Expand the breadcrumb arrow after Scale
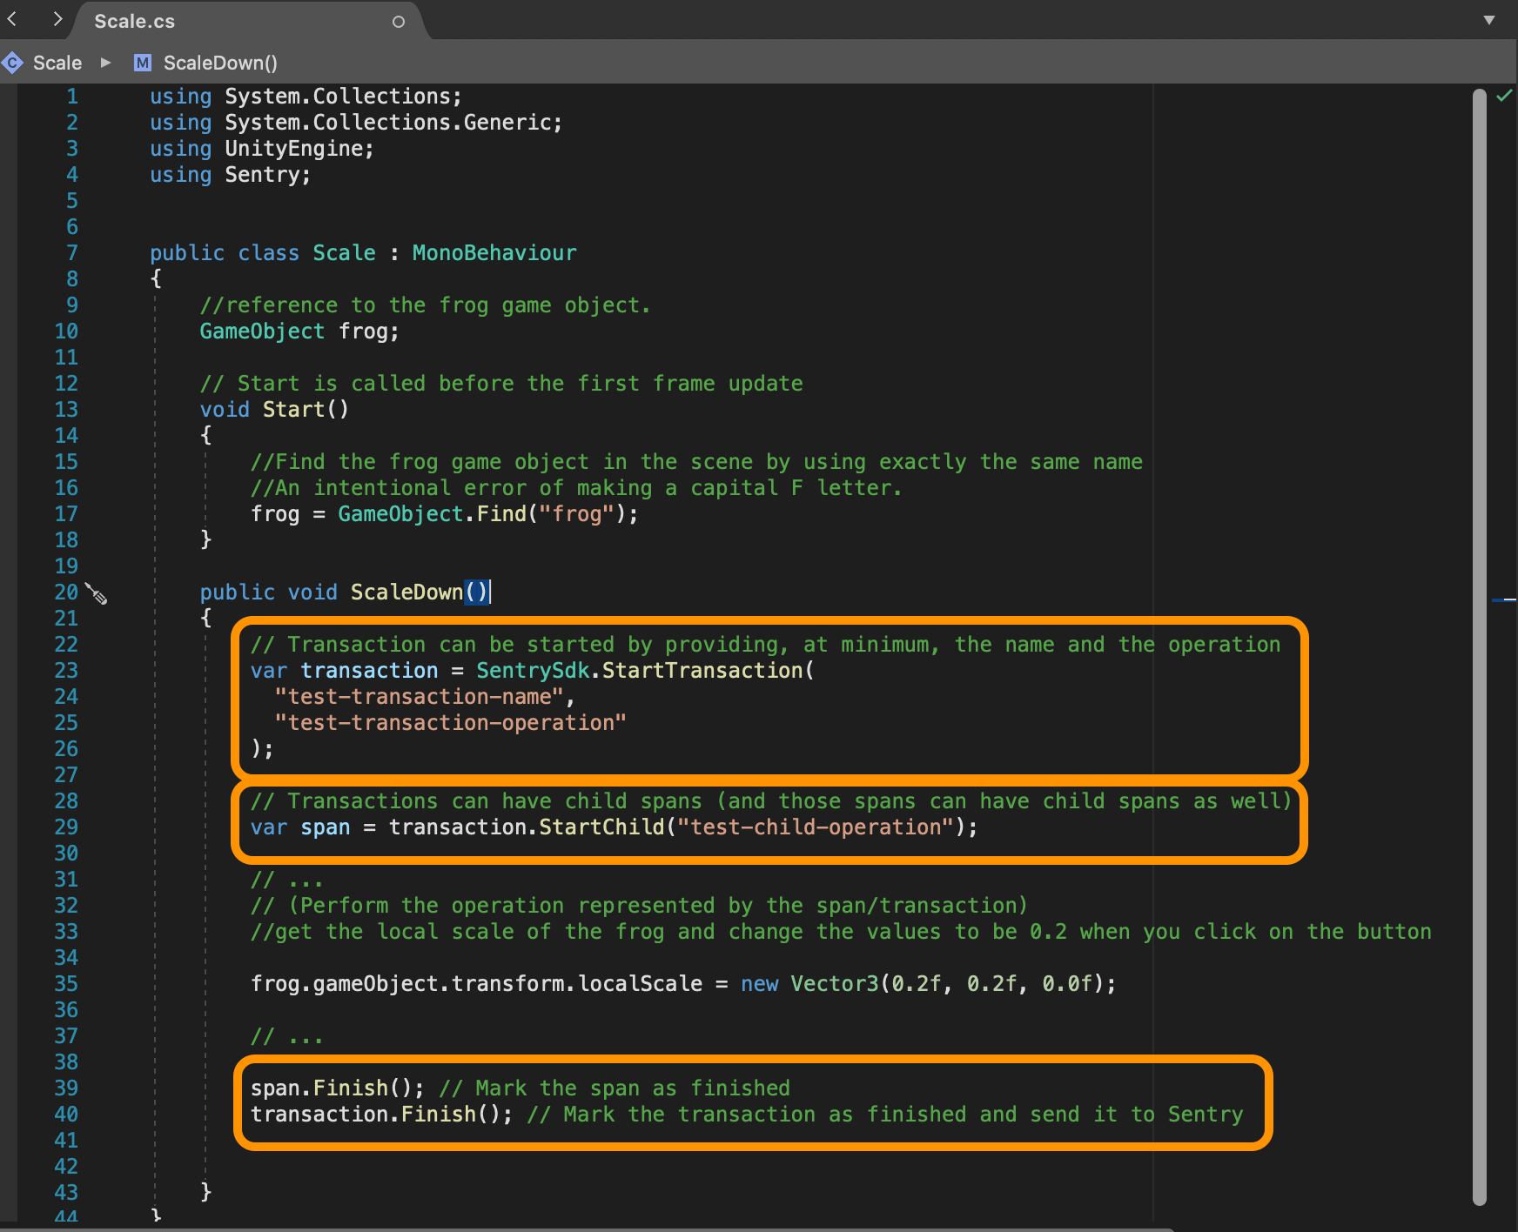This screenshot has height=1232, width=1518. click(x=106, y=63)
